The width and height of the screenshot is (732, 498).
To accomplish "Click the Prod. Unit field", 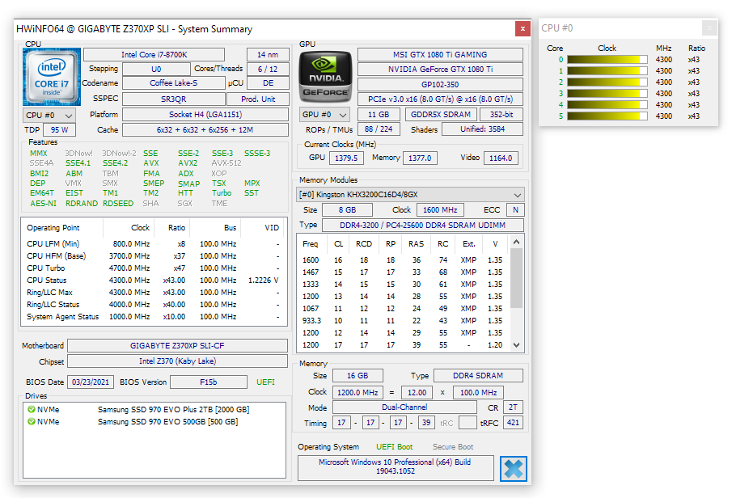I will coord(258,99).
